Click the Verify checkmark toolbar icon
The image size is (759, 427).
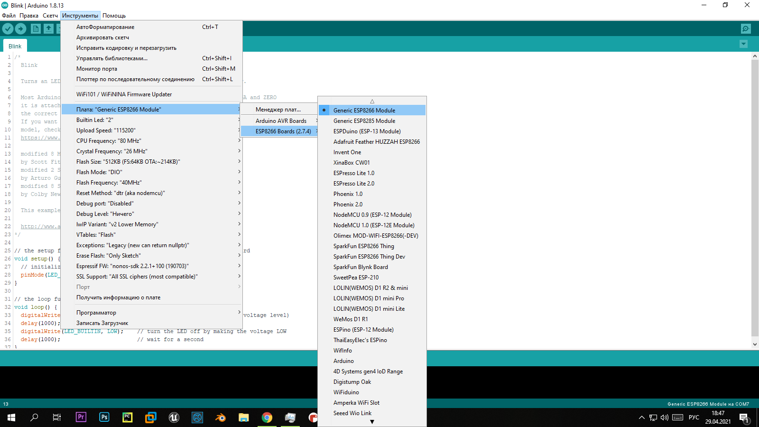[x=8, y=29]
